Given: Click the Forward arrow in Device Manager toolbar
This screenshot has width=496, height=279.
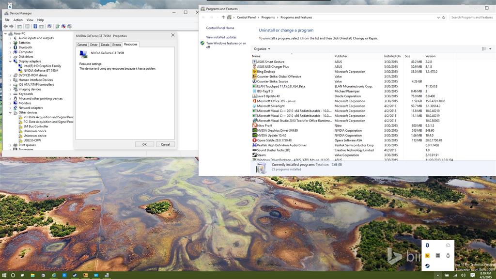Looking at the screenshot, I should pyautogui.click(x=12, y=26).
